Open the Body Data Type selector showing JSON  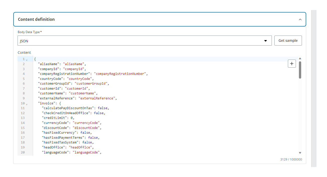[144, 40]
